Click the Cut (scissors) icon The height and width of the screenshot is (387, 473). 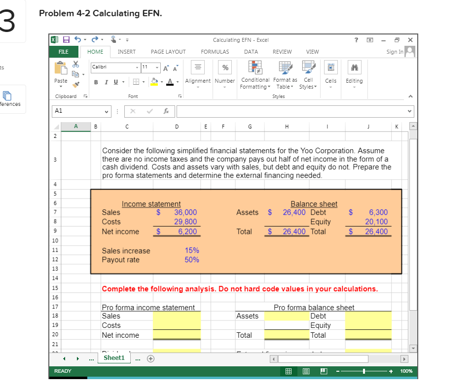[x=75, y=64]
